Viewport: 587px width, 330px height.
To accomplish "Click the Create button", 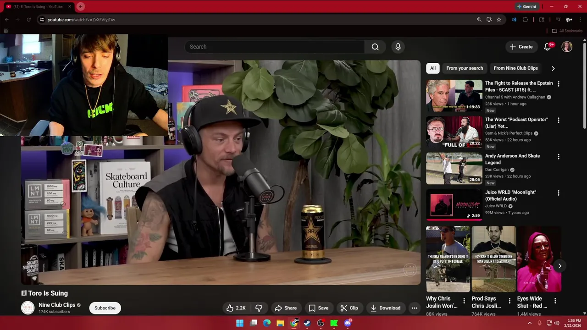I will click(x=521, y=47).
